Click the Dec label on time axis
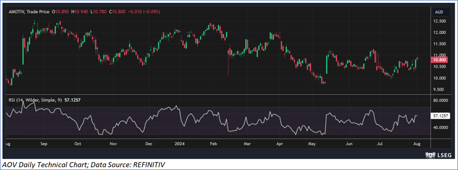 click(x=149, y=144)
